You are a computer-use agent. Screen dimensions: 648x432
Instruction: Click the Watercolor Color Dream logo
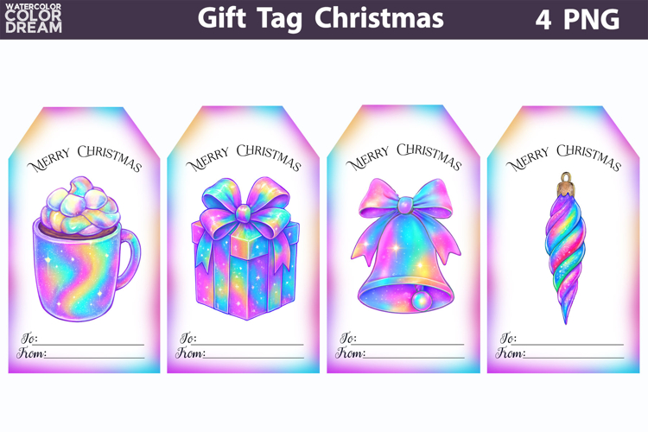tap(34, 18)
